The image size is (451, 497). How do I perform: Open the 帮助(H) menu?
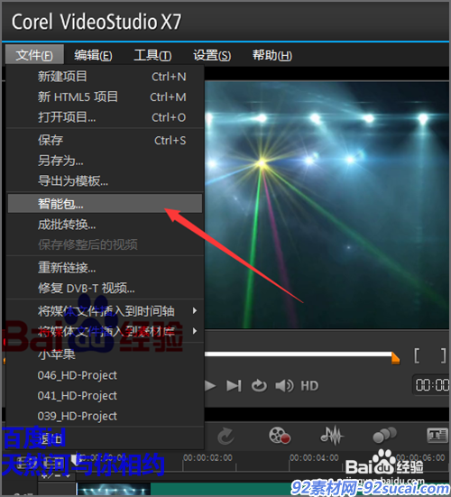[272, 55]
